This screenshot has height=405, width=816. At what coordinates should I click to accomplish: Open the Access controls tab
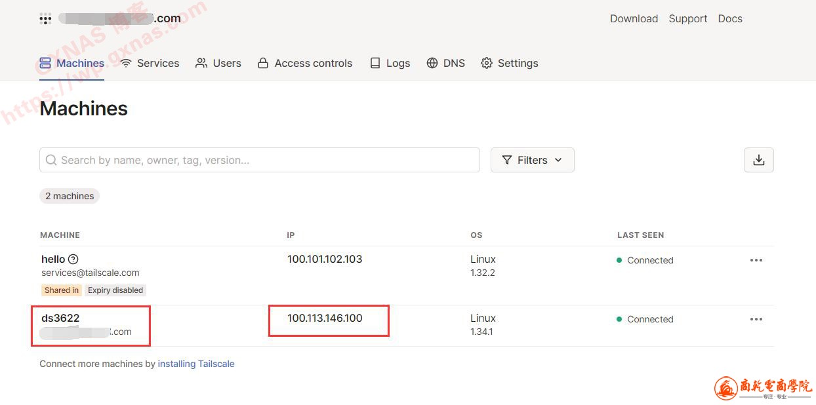(x=305, y=63)
